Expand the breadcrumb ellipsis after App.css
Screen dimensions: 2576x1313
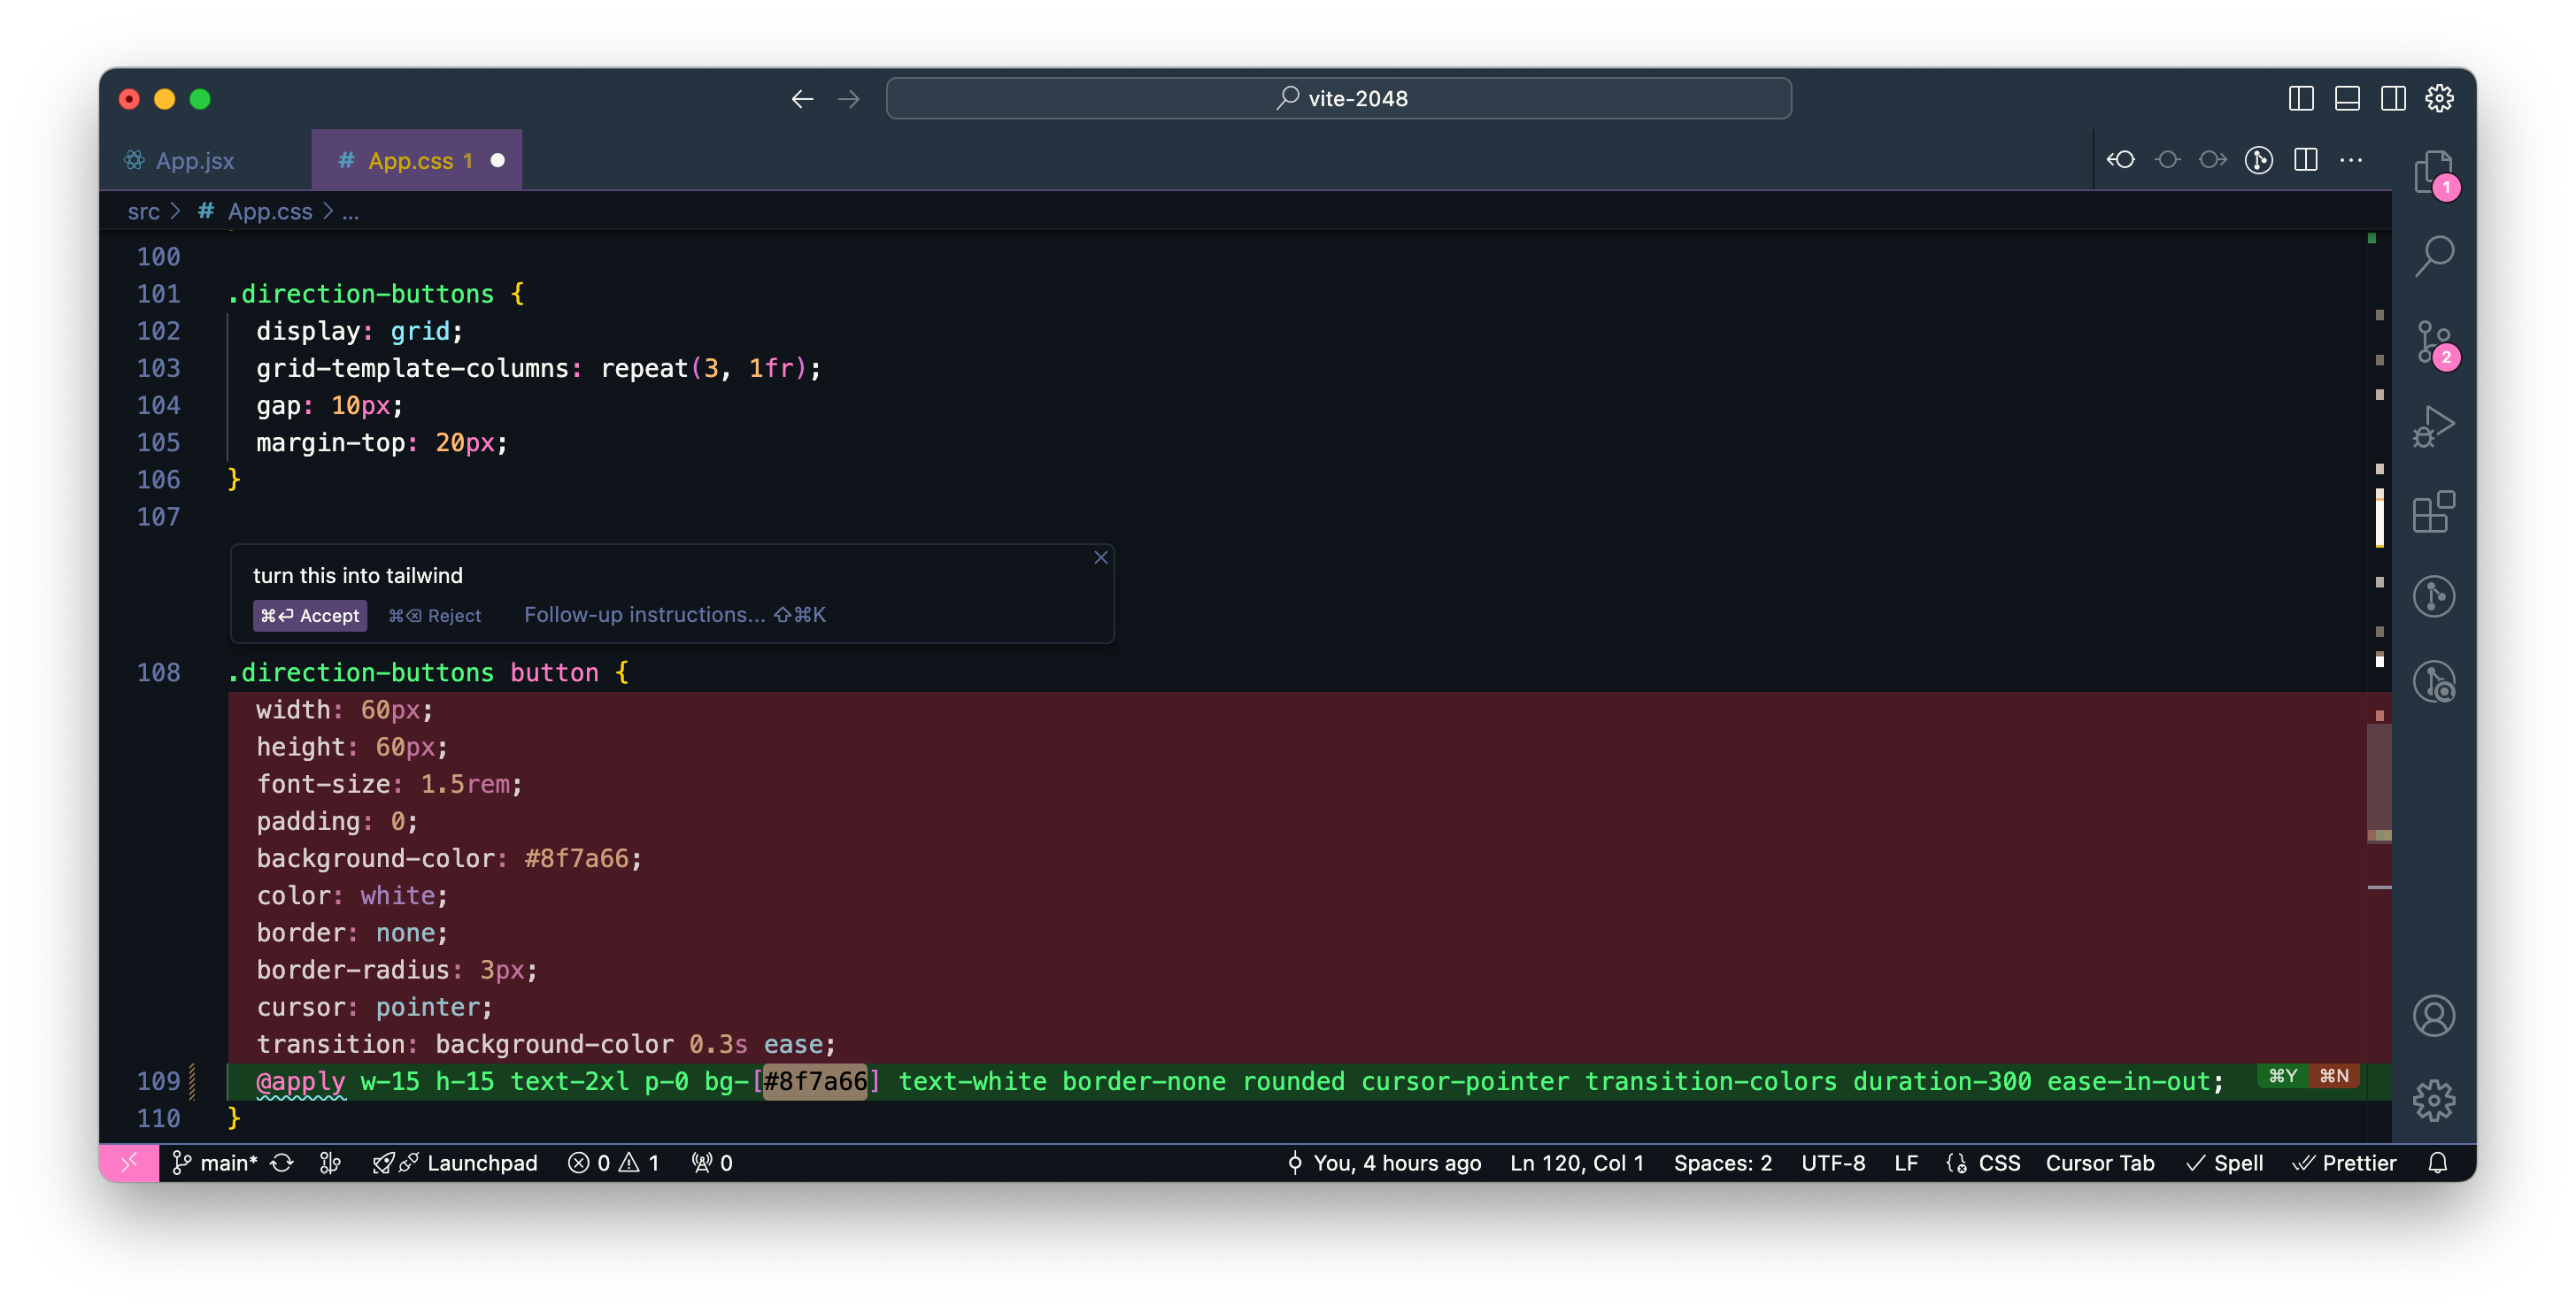click(x=350, y=211)
